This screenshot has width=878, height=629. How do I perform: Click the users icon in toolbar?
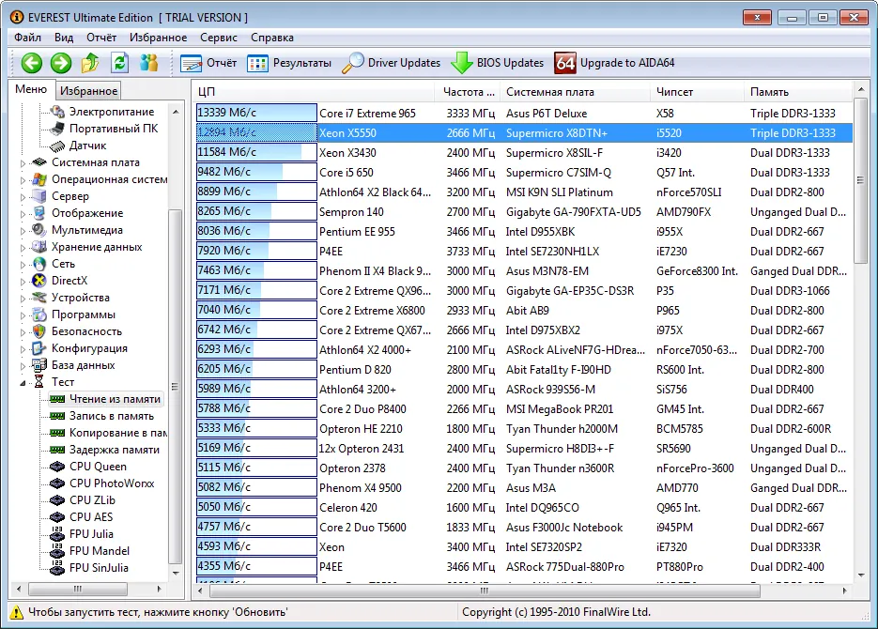tap(148, 63)
